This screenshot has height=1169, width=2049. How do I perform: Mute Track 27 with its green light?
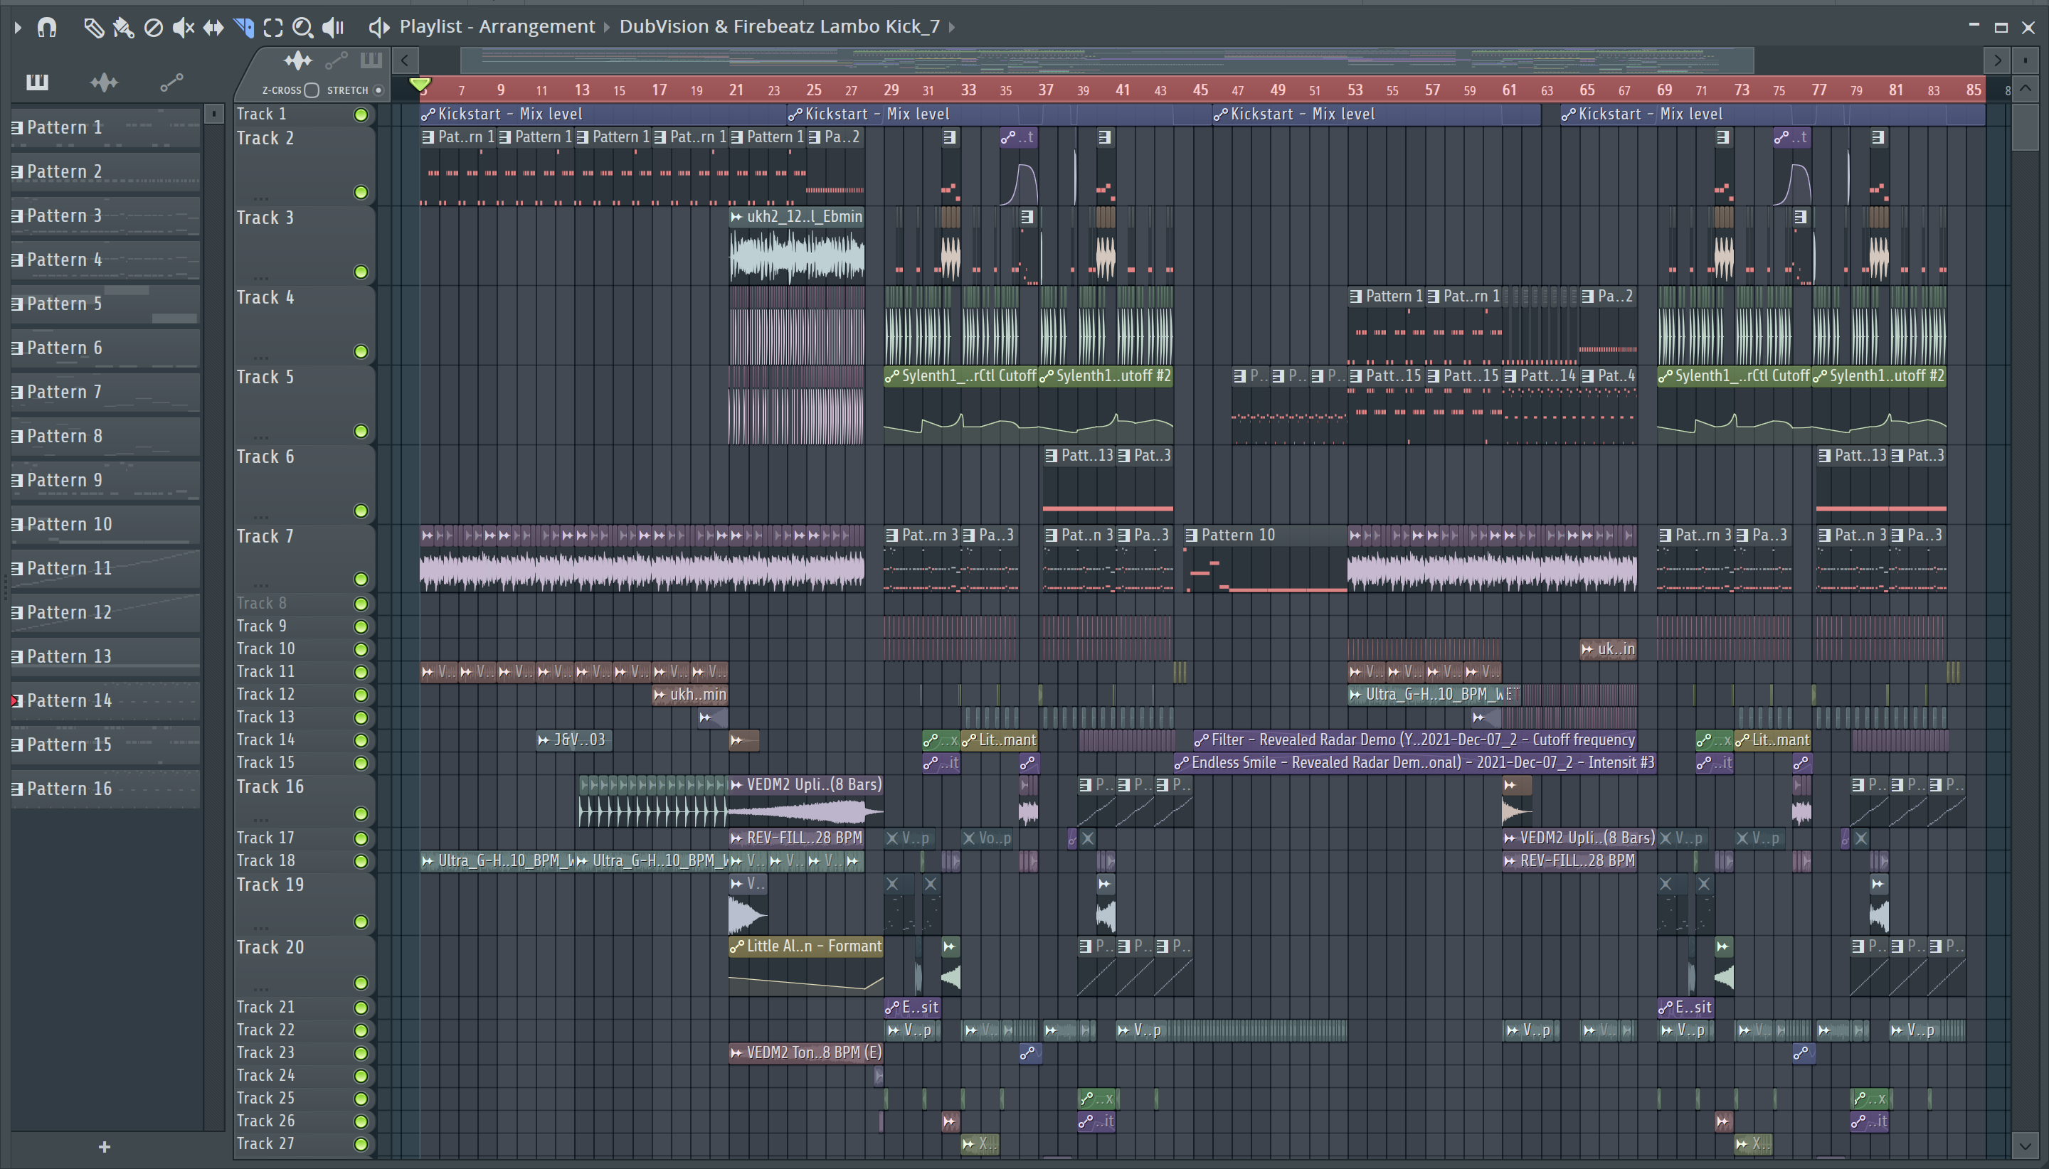[x=361, y=1144]
